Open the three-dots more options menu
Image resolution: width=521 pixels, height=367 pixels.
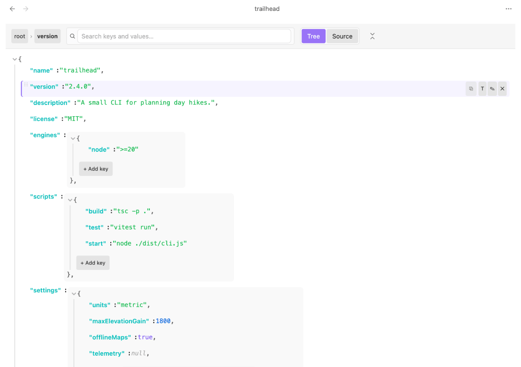508,9
